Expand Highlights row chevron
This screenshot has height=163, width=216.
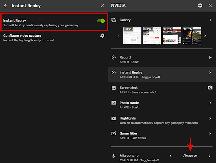(210, 118)
